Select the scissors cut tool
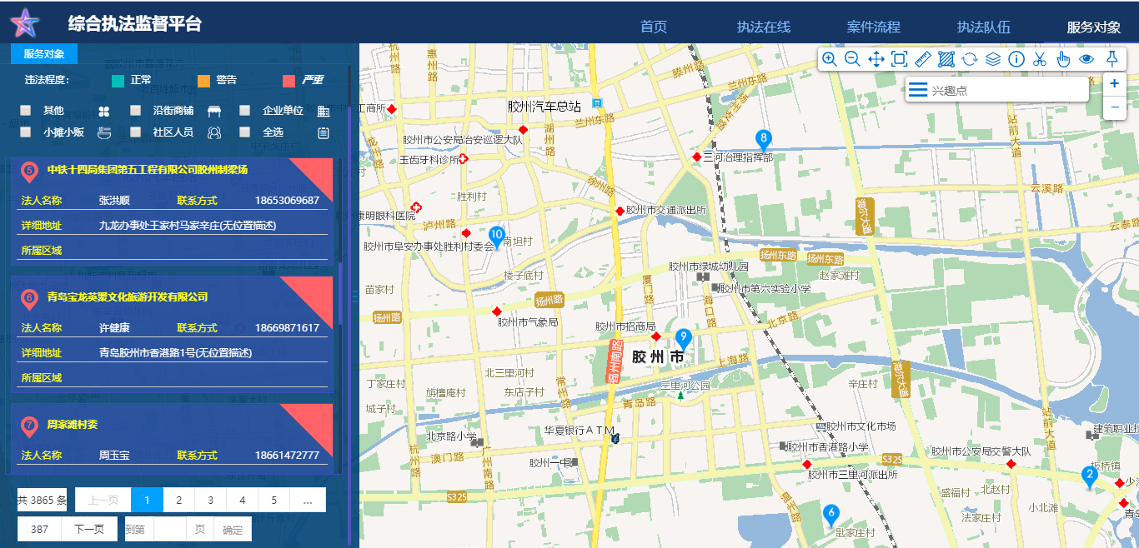This screenshot has height=548, width=1139. click(1039, 59)
